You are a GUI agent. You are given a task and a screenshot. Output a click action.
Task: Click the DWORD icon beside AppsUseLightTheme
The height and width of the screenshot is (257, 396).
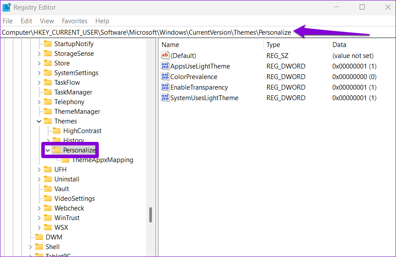click(165, 66)
